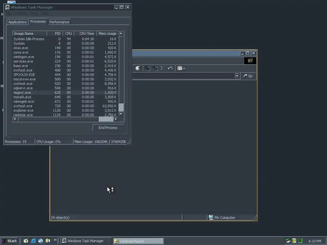Screen dimensions: 327x245
Task: Click the horizontal scroll left arrow
Action: [x=15, y=119]
